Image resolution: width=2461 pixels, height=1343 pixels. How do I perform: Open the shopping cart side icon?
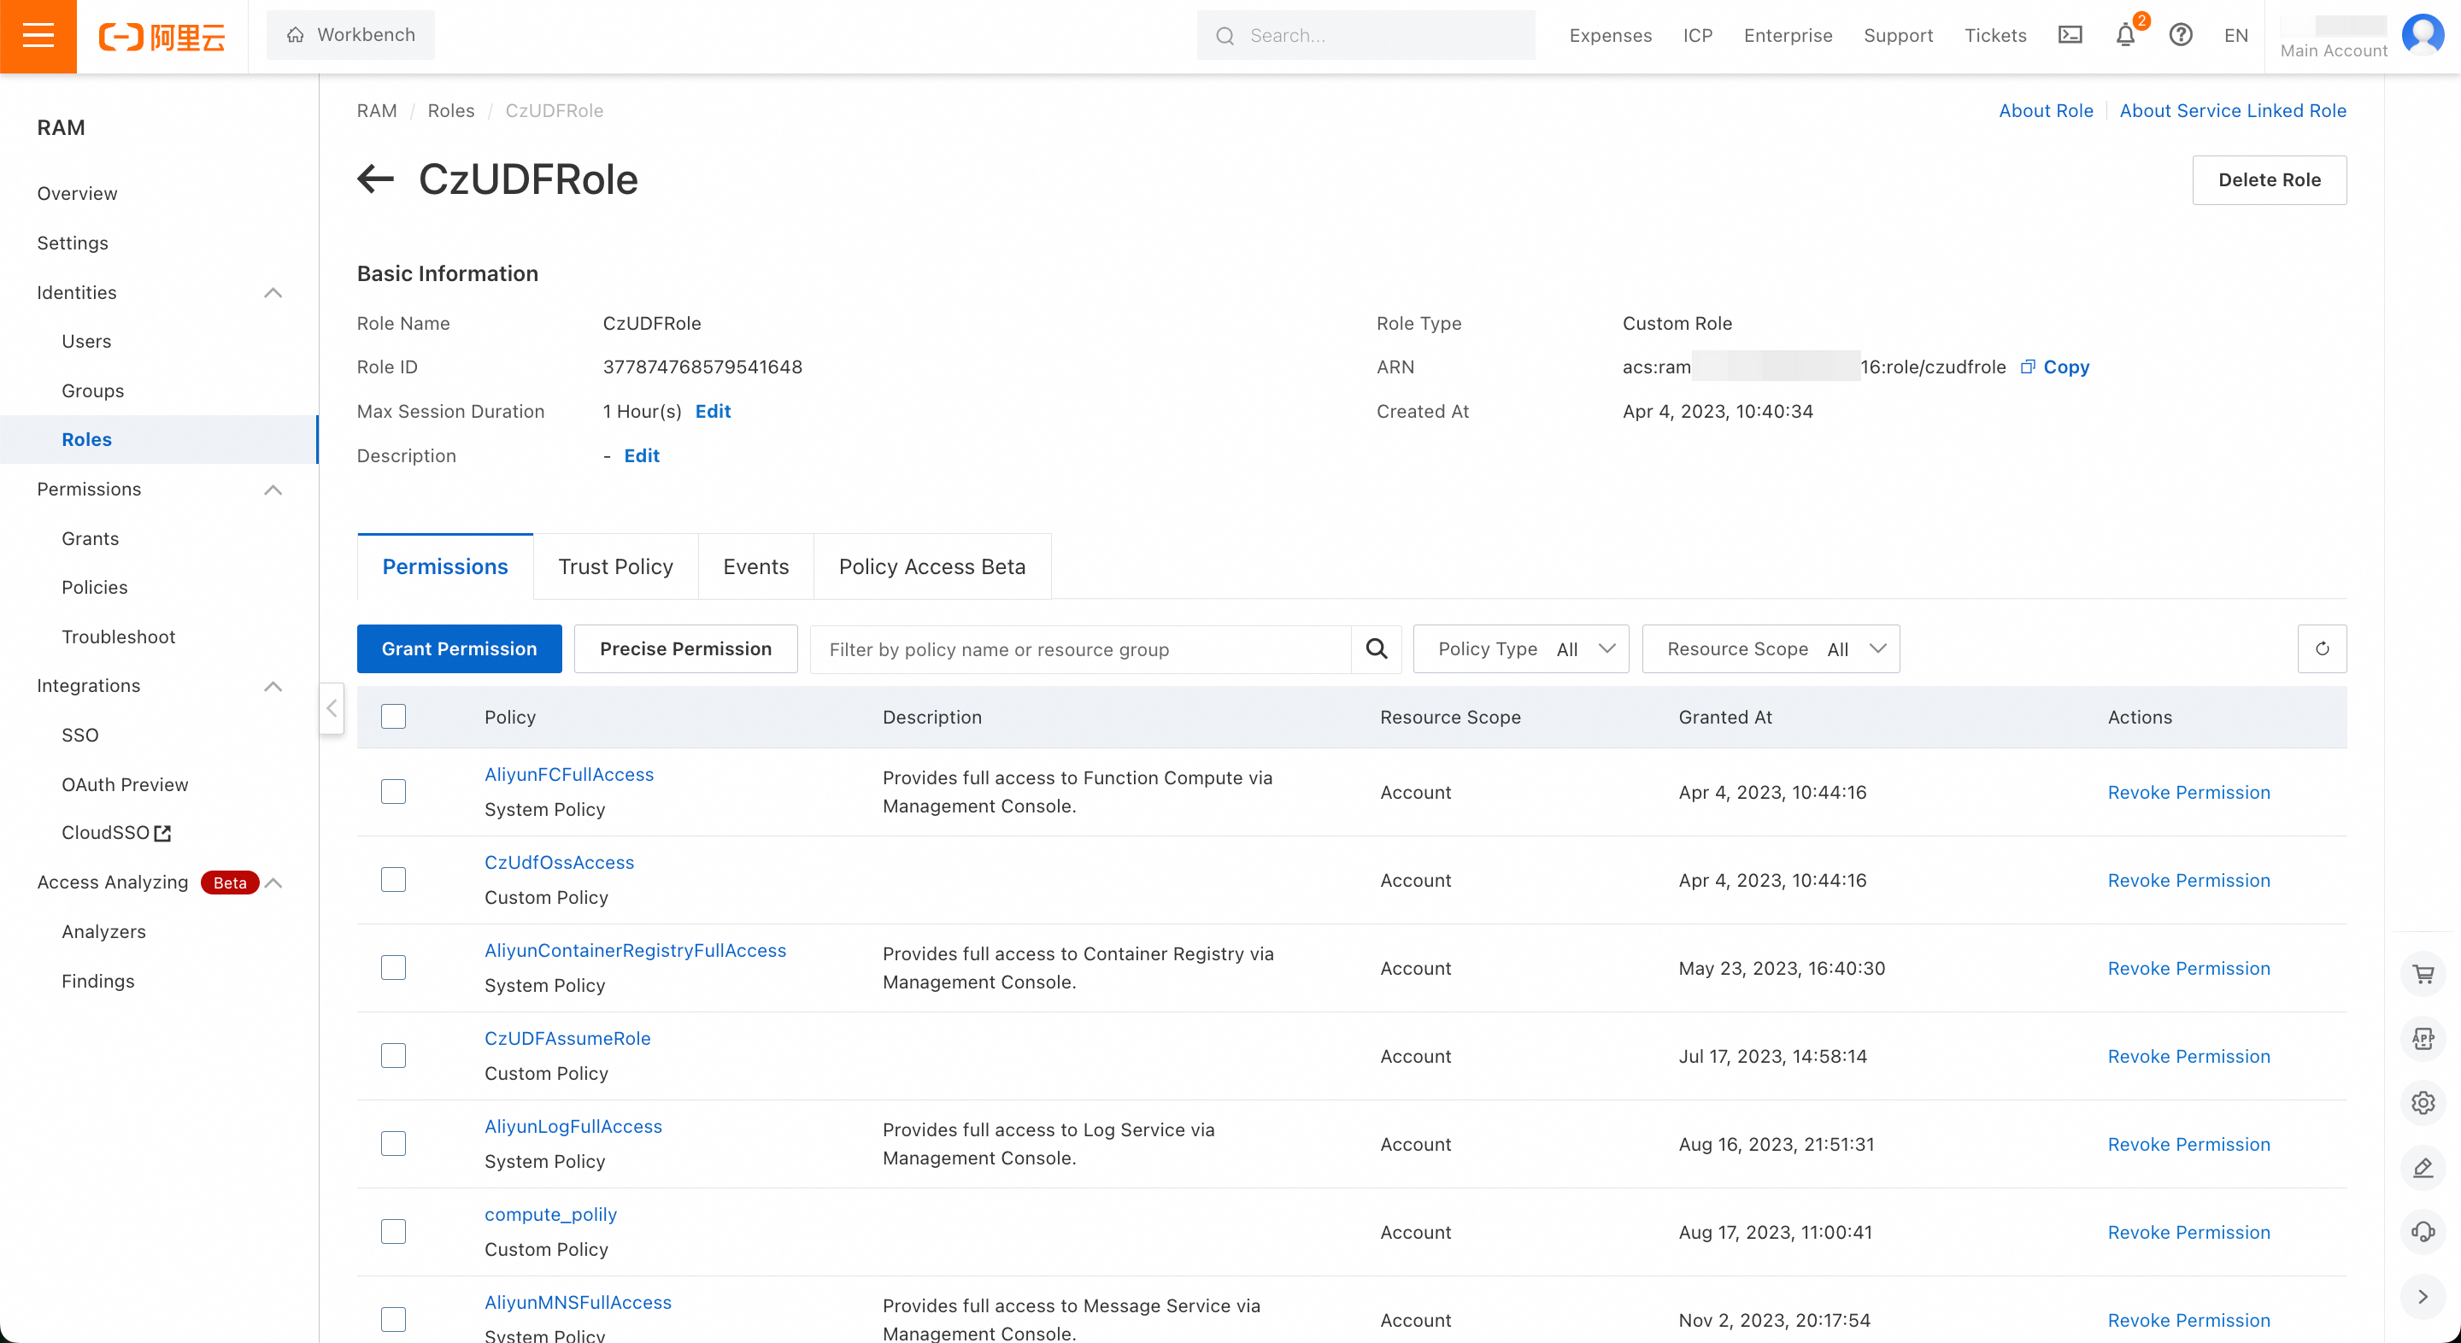tap(2423, 974)
